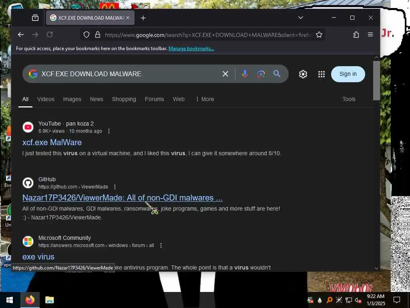Click Microsoft Community favicon

pyautogui.click(x=28, y=241)
